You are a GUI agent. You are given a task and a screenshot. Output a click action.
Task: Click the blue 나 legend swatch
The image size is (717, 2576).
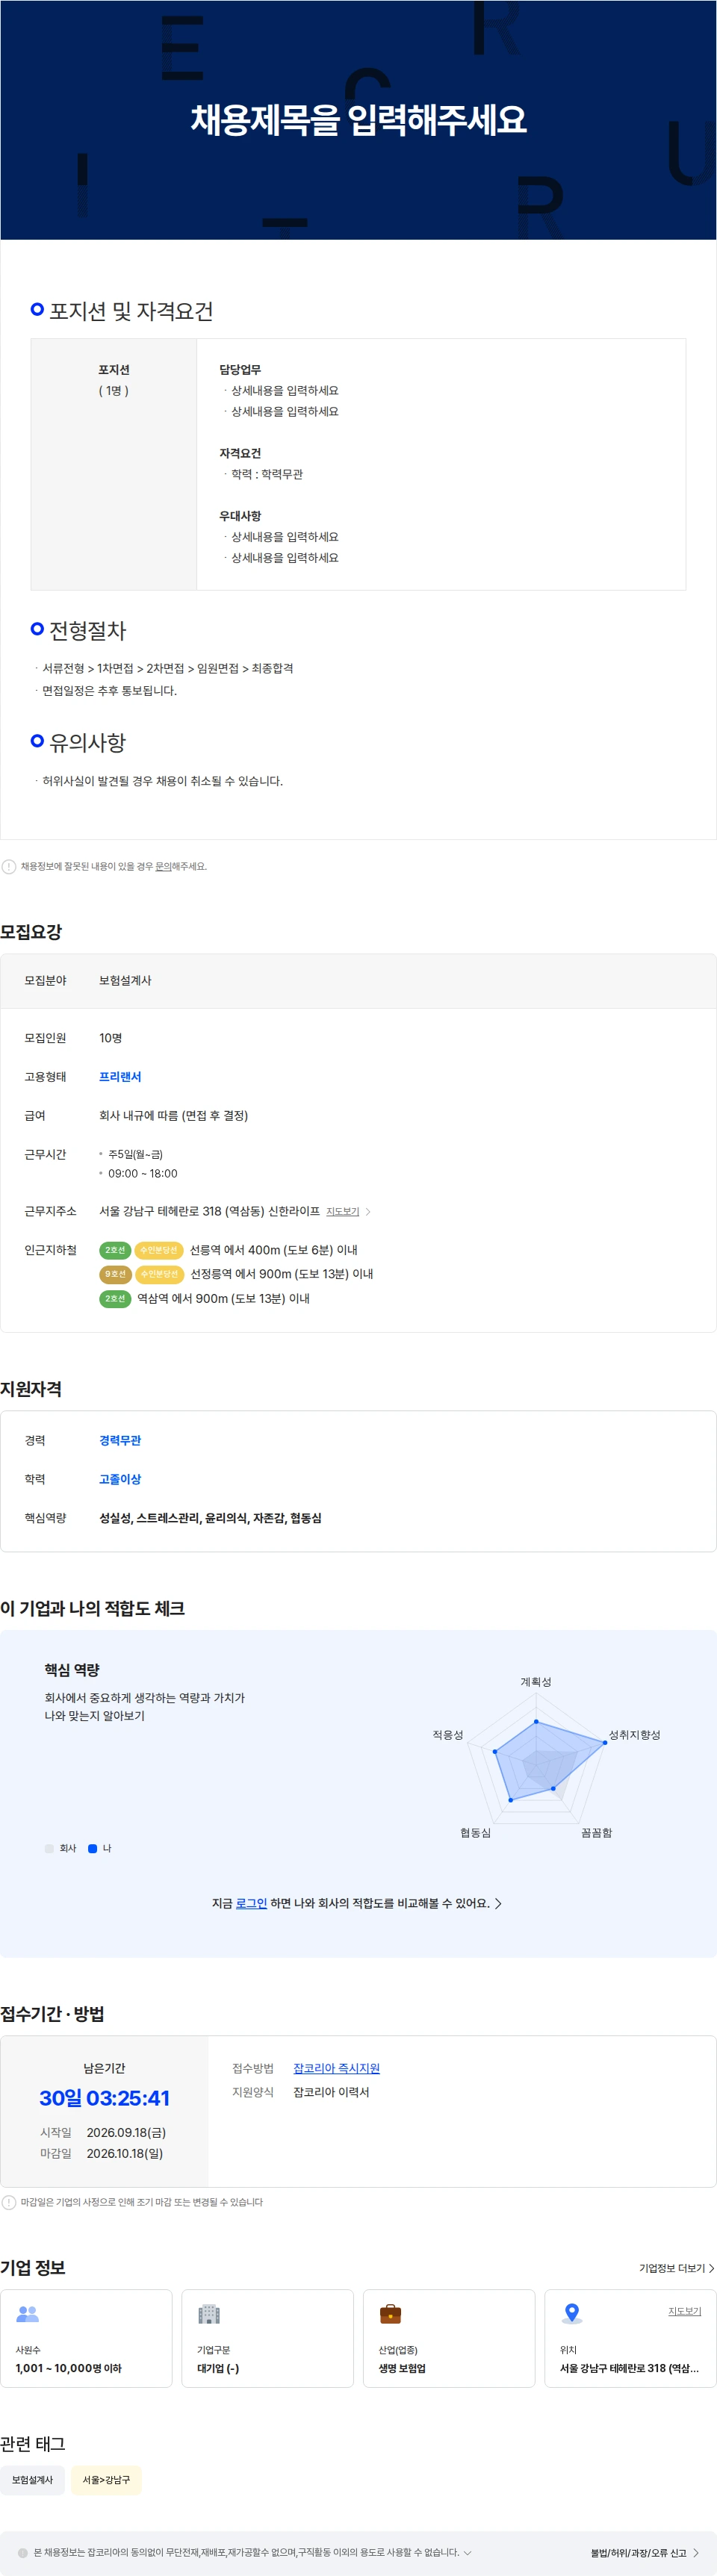pyautogui.click(x=93, y=1848)
